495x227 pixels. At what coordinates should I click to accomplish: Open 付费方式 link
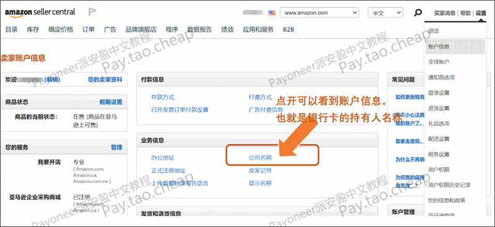[x=260, y=97]
